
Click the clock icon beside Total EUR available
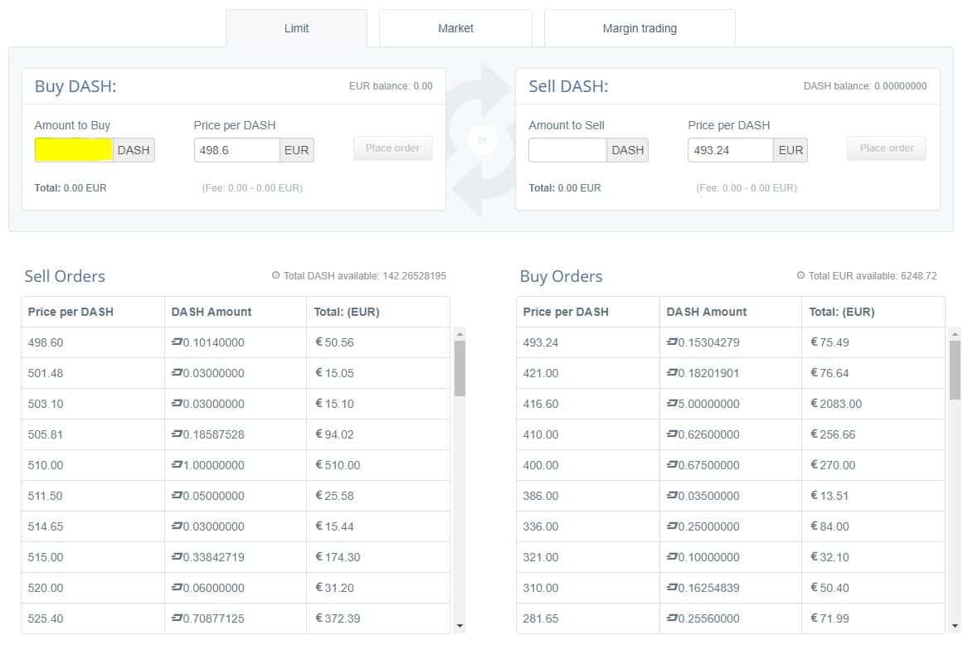click(x=800, y=276)
